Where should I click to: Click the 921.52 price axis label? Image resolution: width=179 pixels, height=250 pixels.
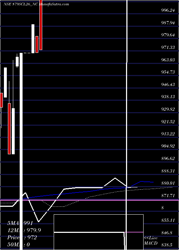coord(168,122)
